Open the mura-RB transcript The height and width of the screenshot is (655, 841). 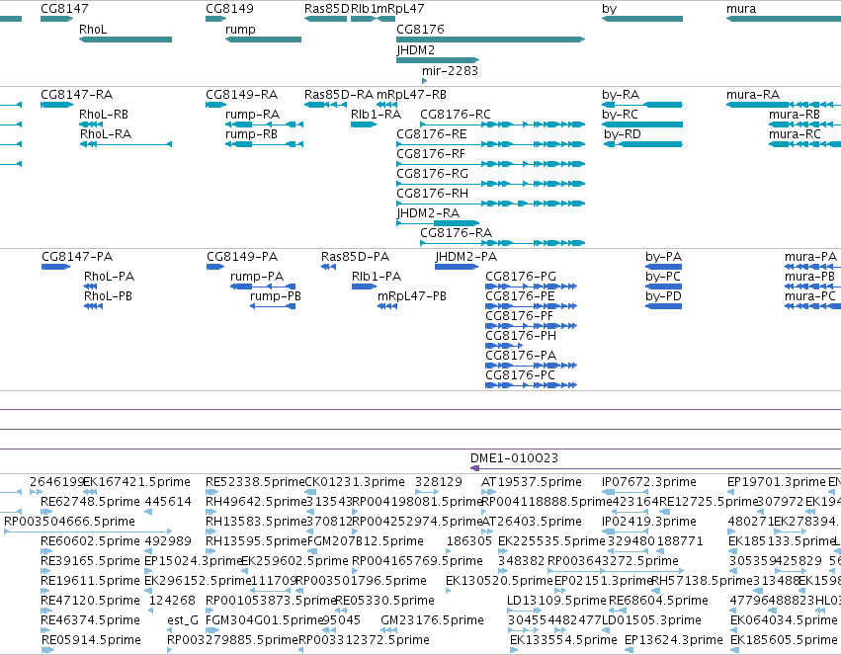pyautogui.click(x=804, y=124)
